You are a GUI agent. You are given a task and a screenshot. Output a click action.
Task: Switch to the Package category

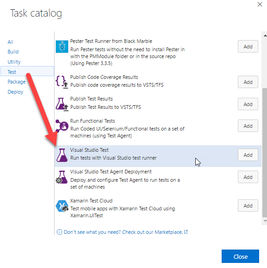pyautogui.click(x=17, y=82)
